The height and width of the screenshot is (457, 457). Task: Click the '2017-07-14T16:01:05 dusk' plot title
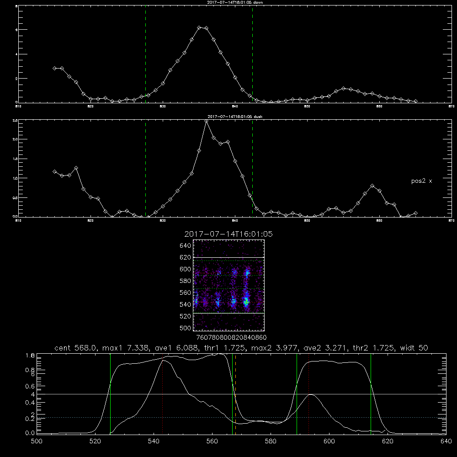(x=235, y=117)
